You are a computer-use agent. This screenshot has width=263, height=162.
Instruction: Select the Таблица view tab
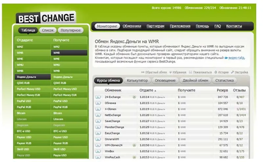pyautogui.click(x=28, y=30)
